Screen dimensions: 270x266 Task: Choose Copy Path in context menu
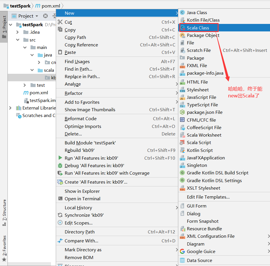(117, 37)
